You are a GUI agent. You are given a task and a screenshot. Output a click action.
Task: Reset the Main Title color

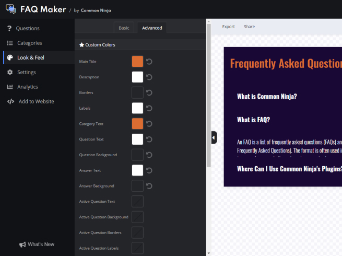(149, 62)
